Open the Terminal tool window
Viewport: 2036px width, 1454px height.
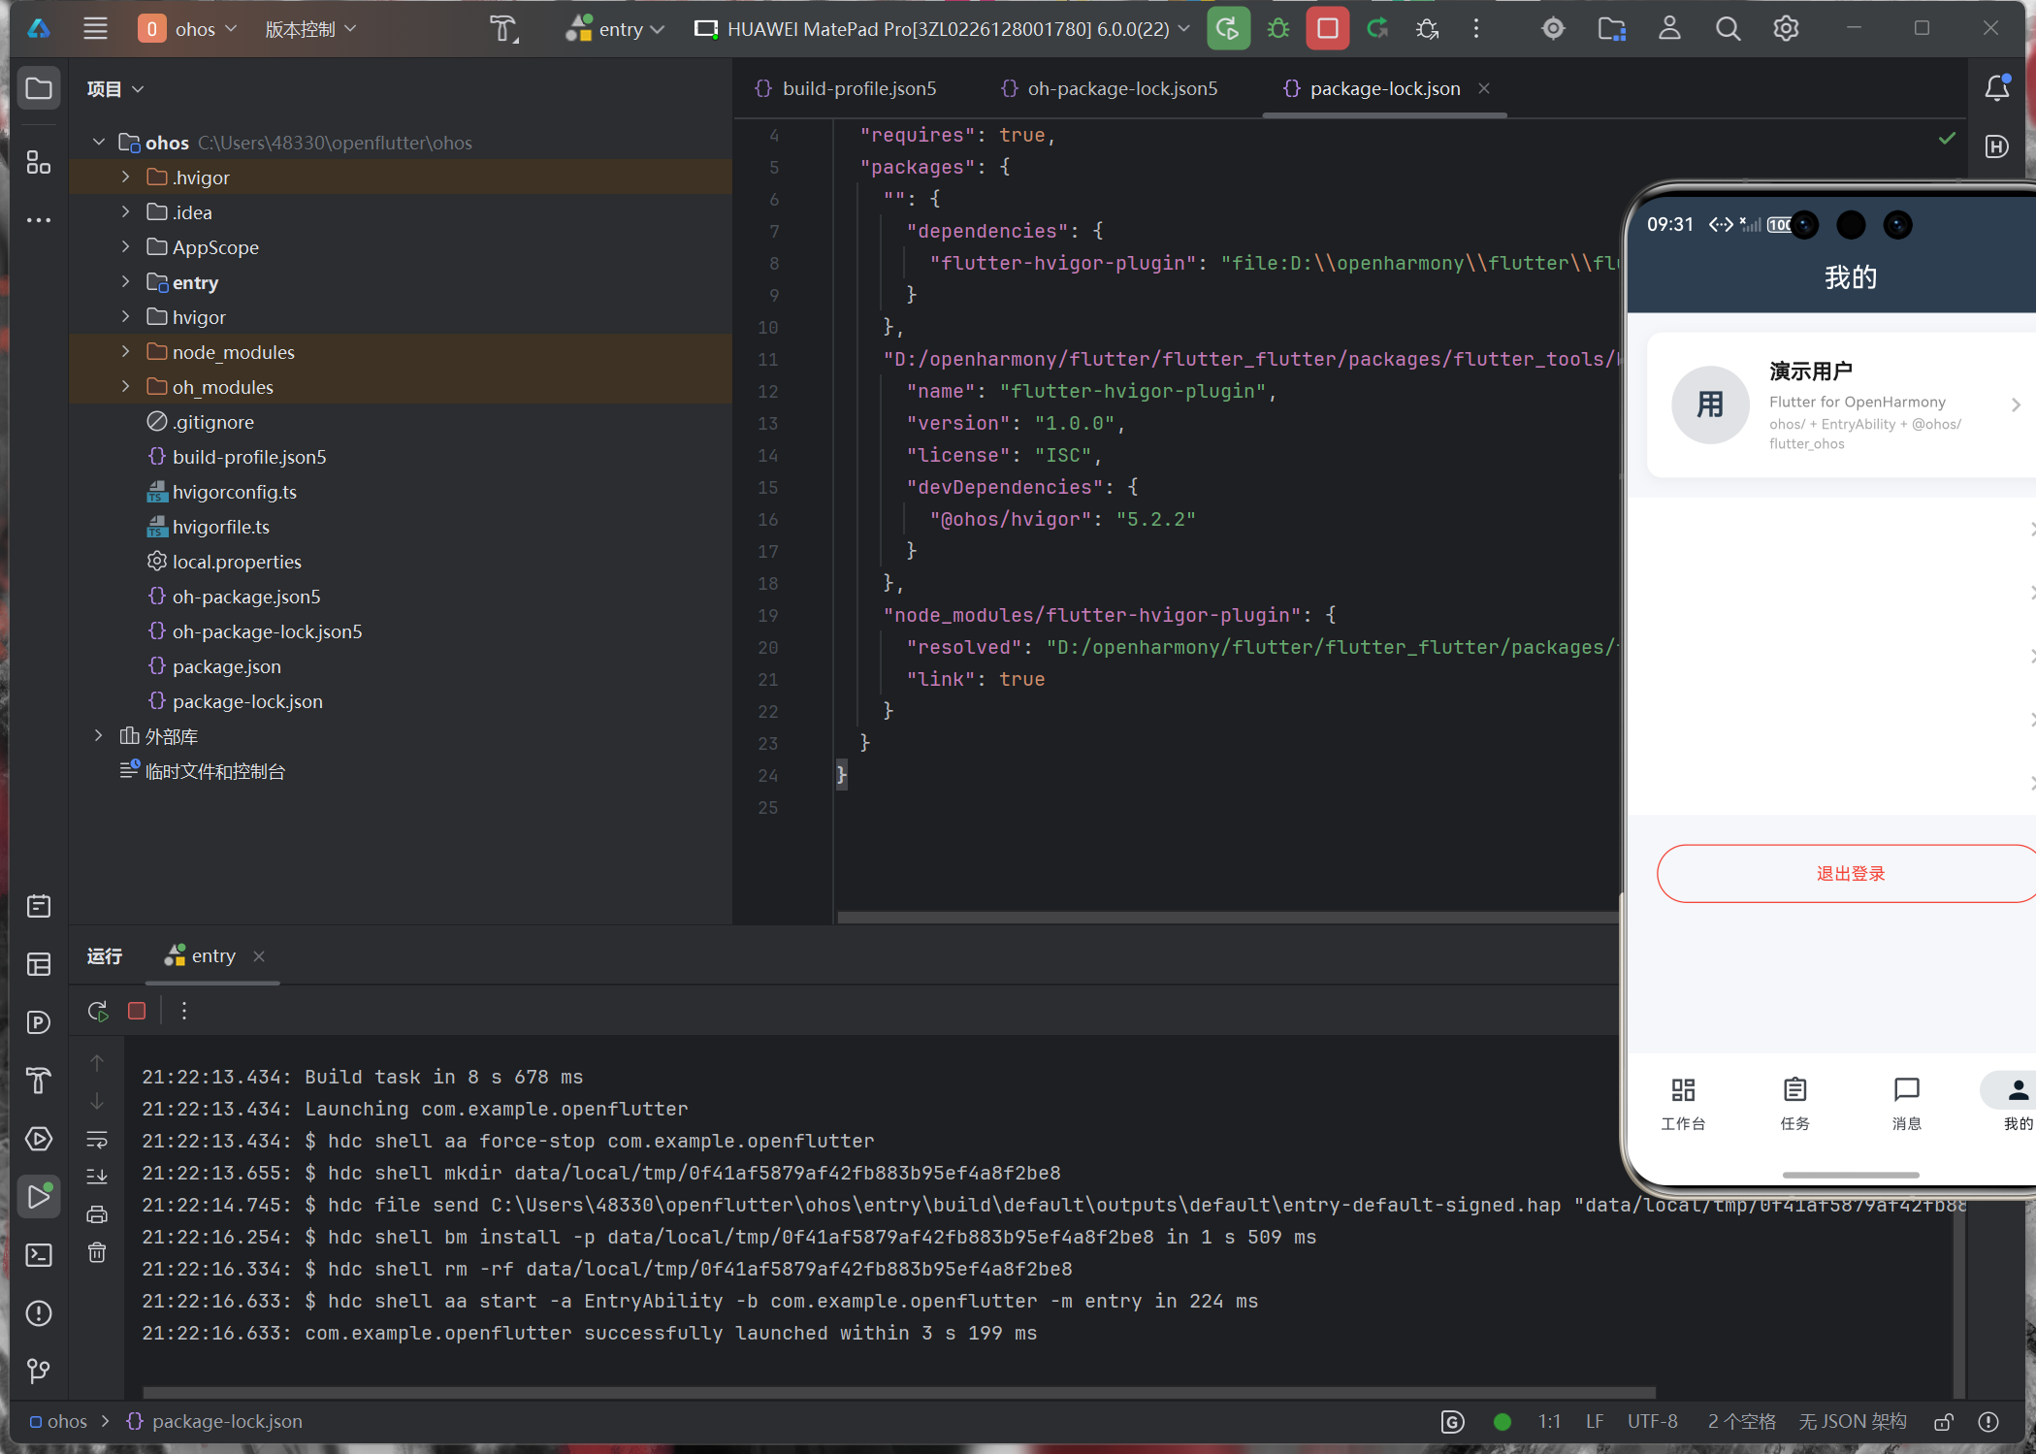tap(39, 1255)
